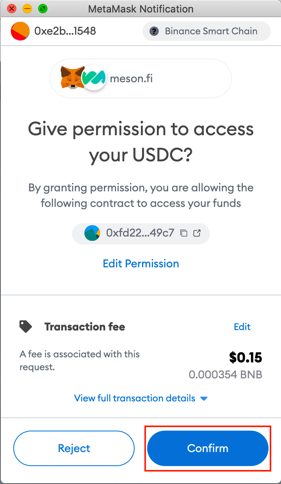
Task: Click the question mark icon beside the network name
Action: click(155, 31)
